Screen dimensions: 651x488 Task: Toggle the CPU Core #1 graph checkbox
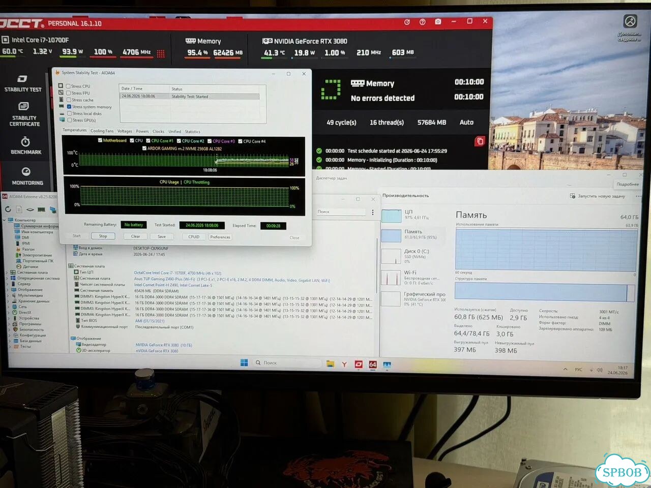click(x=149, y=141)
